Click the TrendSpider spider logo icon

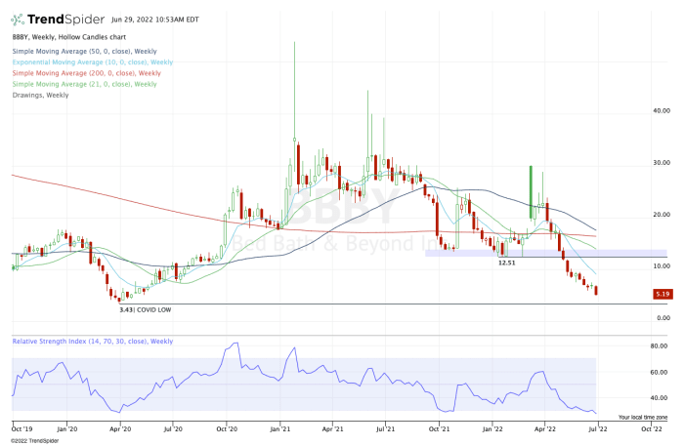(18, 20)
